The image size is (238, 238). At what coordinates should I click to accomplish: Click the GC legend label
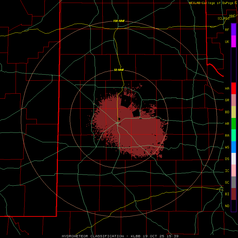click(227, 182)
